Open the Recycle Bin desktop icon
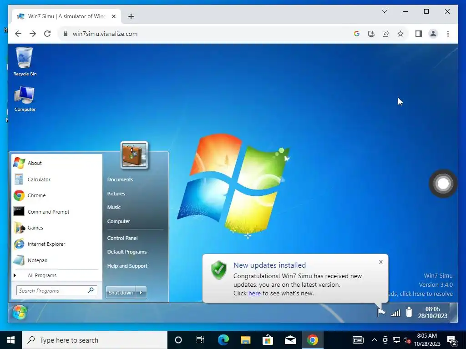466x349 pixels. click(x=25, y=62)
